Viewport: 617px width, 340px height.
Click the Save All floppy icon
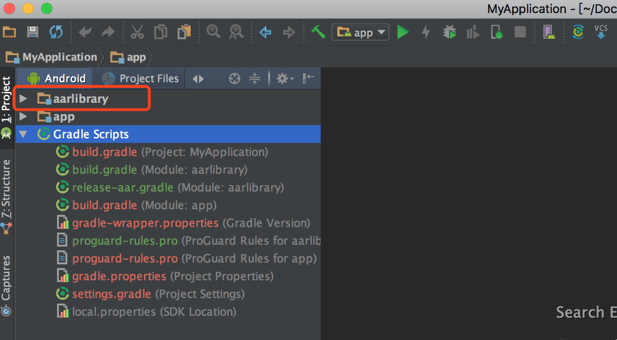(x=32, y=32)
